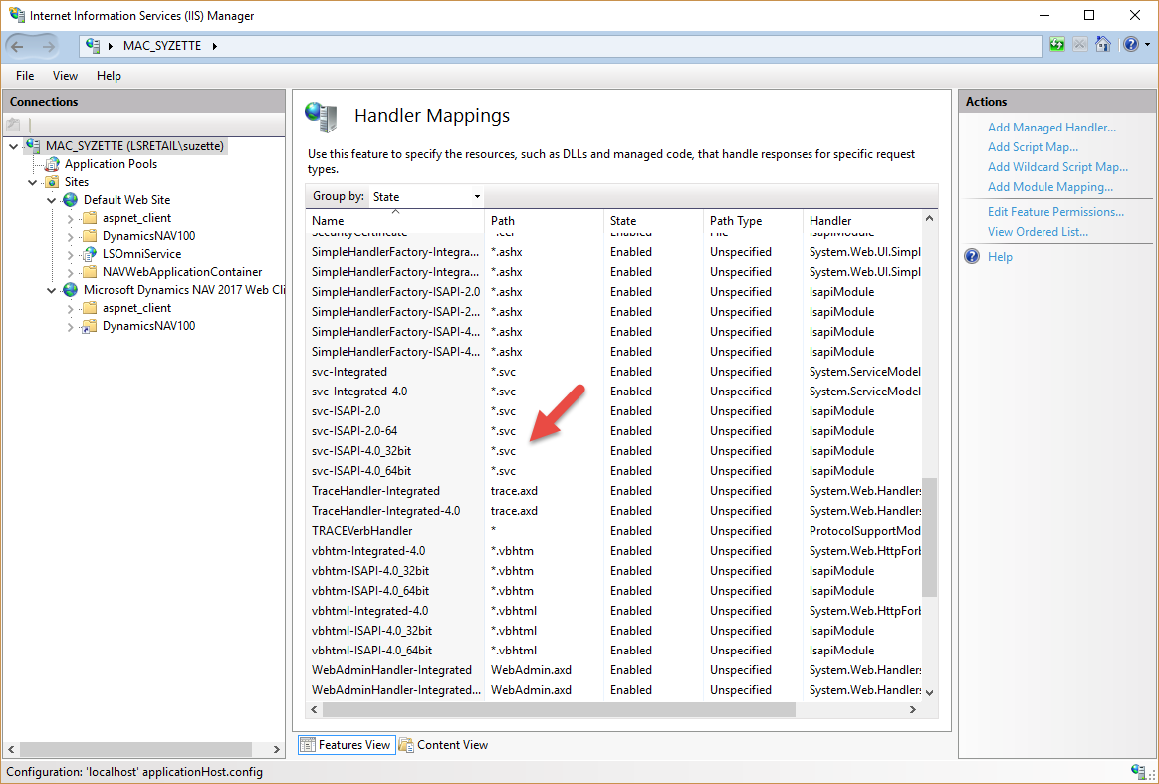Click the Default Web Site globe icon
Image resolution: width=1159 pixels, height=784 pixels.
pos(71,199)
